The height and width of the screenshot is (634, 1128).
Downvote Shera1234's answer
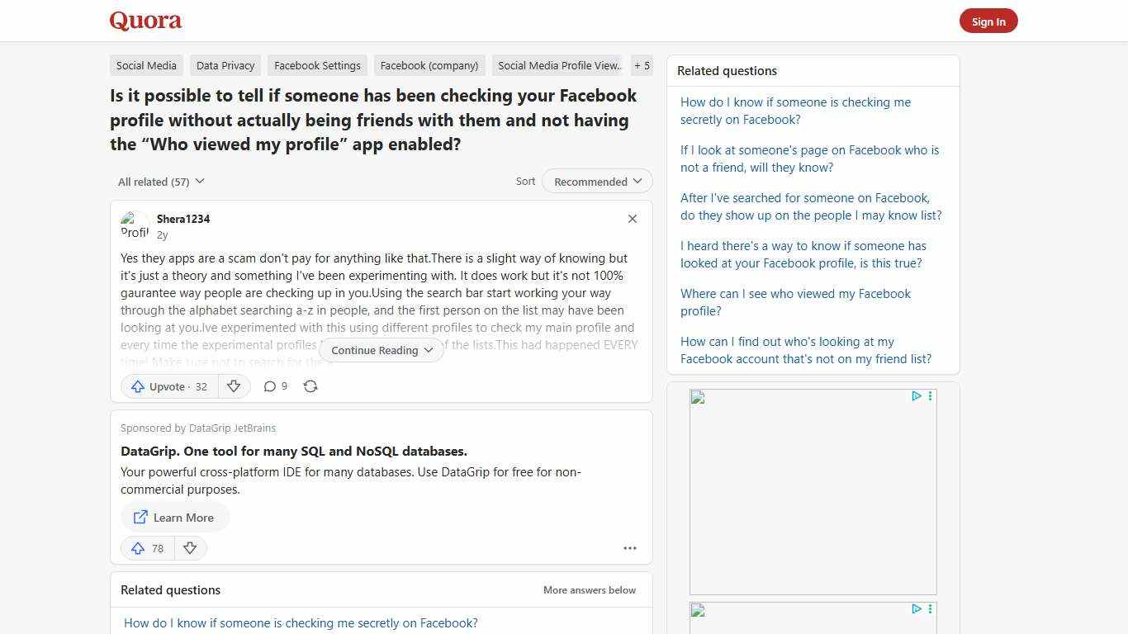click(x=234, y=386)
